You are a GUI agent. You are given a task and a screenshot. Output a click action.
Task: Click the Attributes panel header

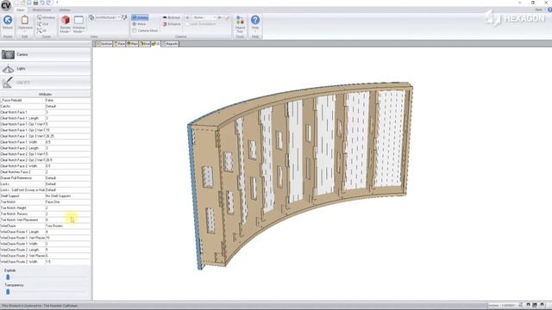coord(46,94)
